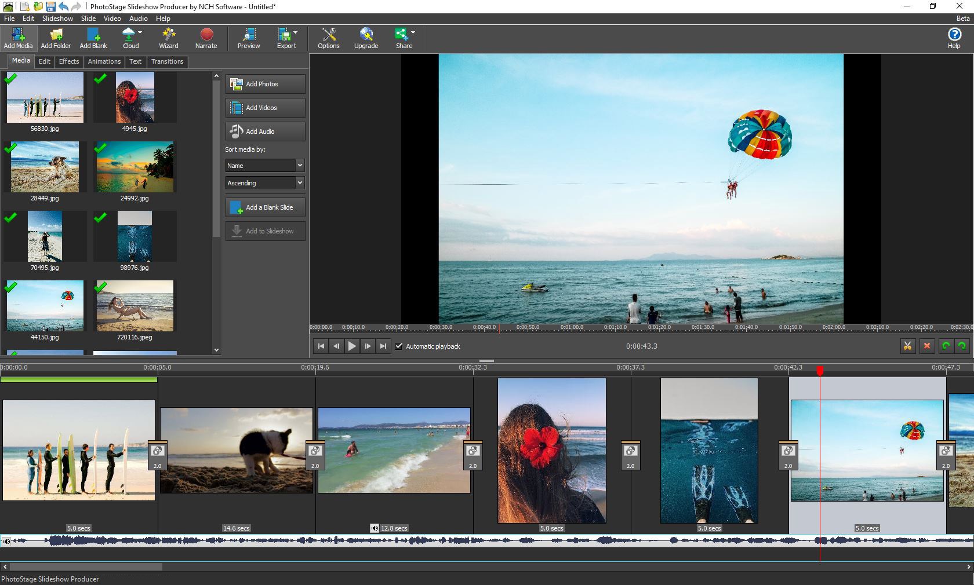974x585 pixels.
Task: Open the Options tools icon
Action: coord(328,38)
